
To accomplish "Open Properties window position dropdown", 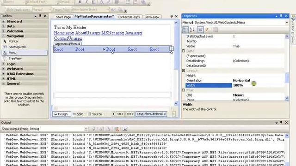I will (277, 16).
